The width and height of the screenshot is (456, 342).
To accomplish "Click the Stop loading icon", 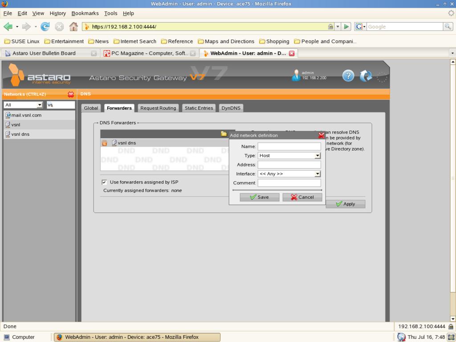I will pos(59,27).
